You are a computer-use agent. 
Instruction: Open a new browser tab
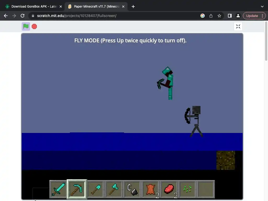tap(133, 7)
